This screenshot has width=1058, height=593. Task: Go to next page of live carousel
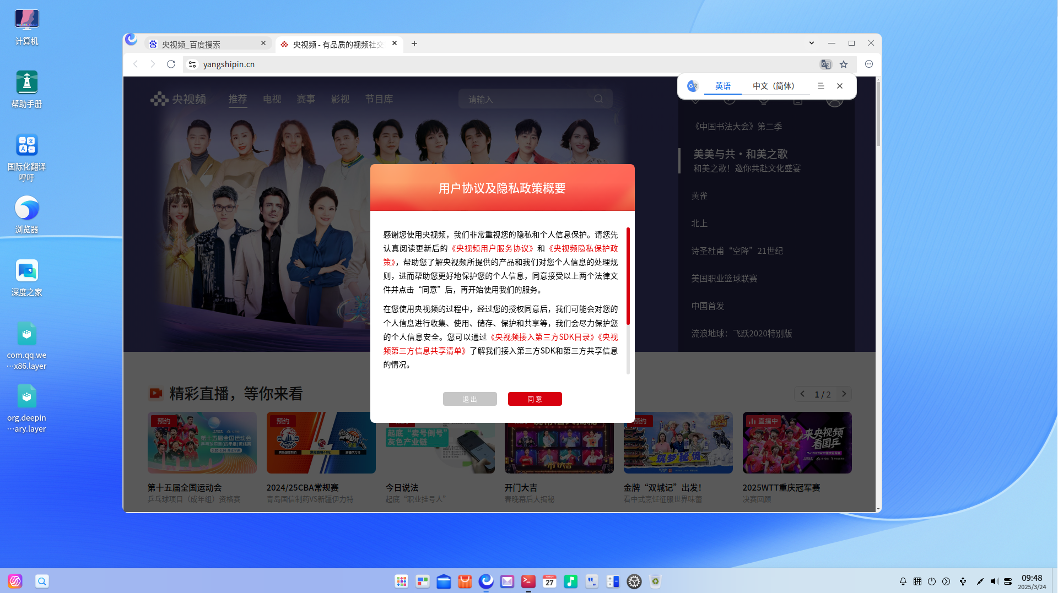(844, 394)
